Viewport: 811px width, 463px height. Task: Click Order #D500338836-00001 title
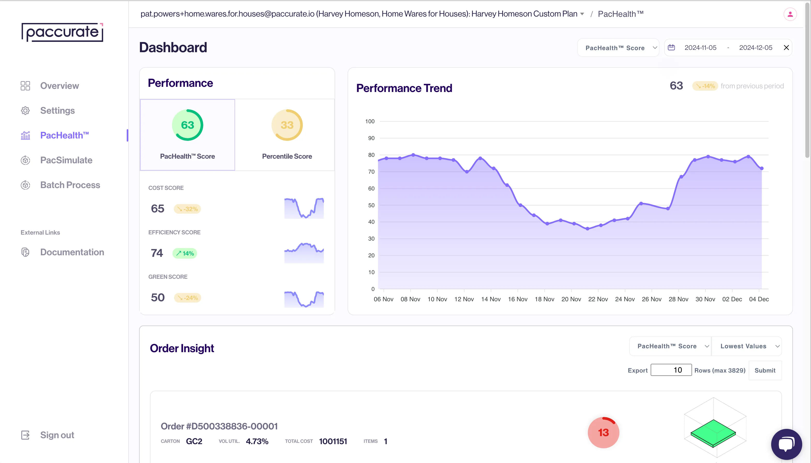click(219, 426)
